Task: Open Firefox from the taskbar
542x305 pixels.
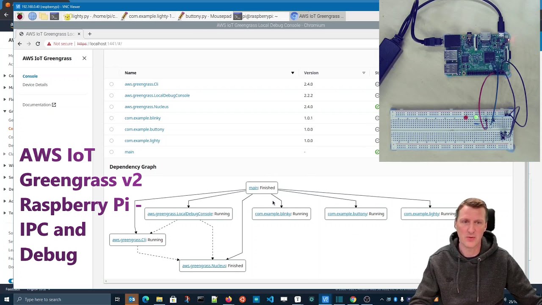Action: [x=228, y=299]
